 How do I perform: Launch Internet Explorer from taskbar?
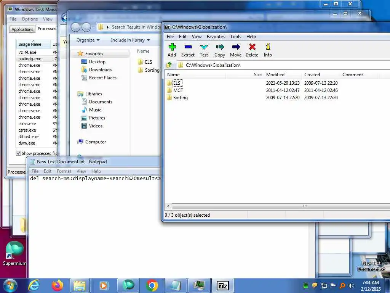pyautogui.click(x=34, y=285)
